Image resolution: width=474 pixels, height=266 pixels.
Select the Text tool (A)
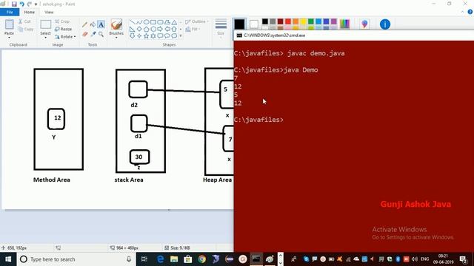[x=101, y=24]
